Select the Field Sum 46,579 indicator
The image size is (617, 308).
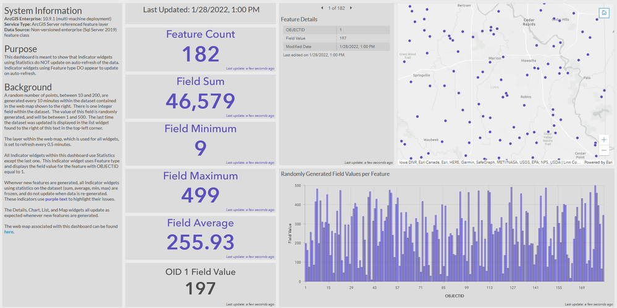[200, 97]
